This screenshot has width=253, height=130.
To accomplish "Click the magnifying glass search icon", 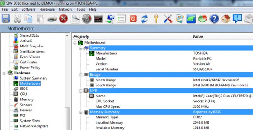I will [75, 19].
